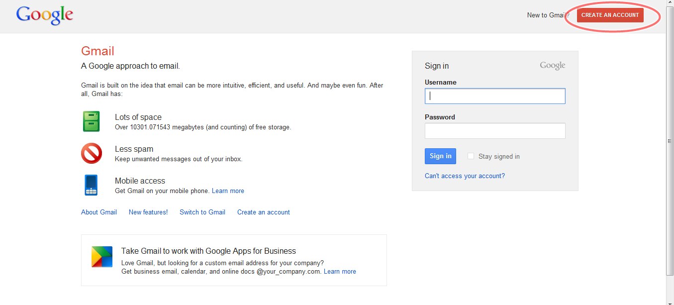The width and height of the screenshot is (674, 305).
Task: Click the Less spam heading
Action: (134, 149)
